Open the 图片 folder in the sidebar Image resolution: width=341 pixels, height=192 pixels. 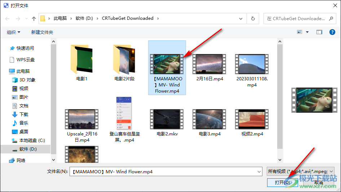click(x=20, y=97)
